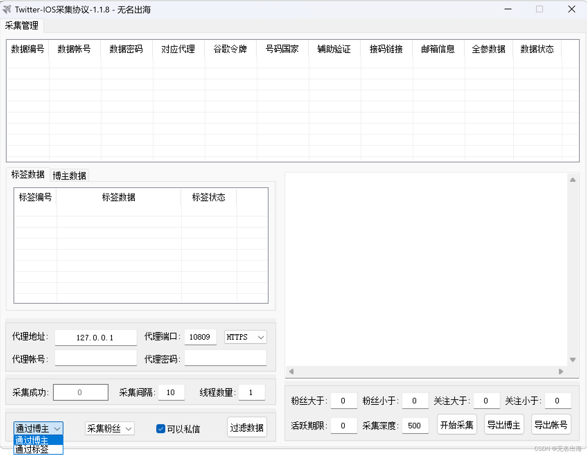Click the 接码链接 column header
This screenshot has width=587, height=455.
coord(386,49)
